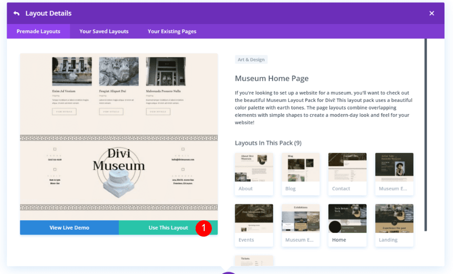This screenshot has height=274, width=453.
Task: Open the About layout thumbnail
Action: pyautogui.click(x=254, y=174)
